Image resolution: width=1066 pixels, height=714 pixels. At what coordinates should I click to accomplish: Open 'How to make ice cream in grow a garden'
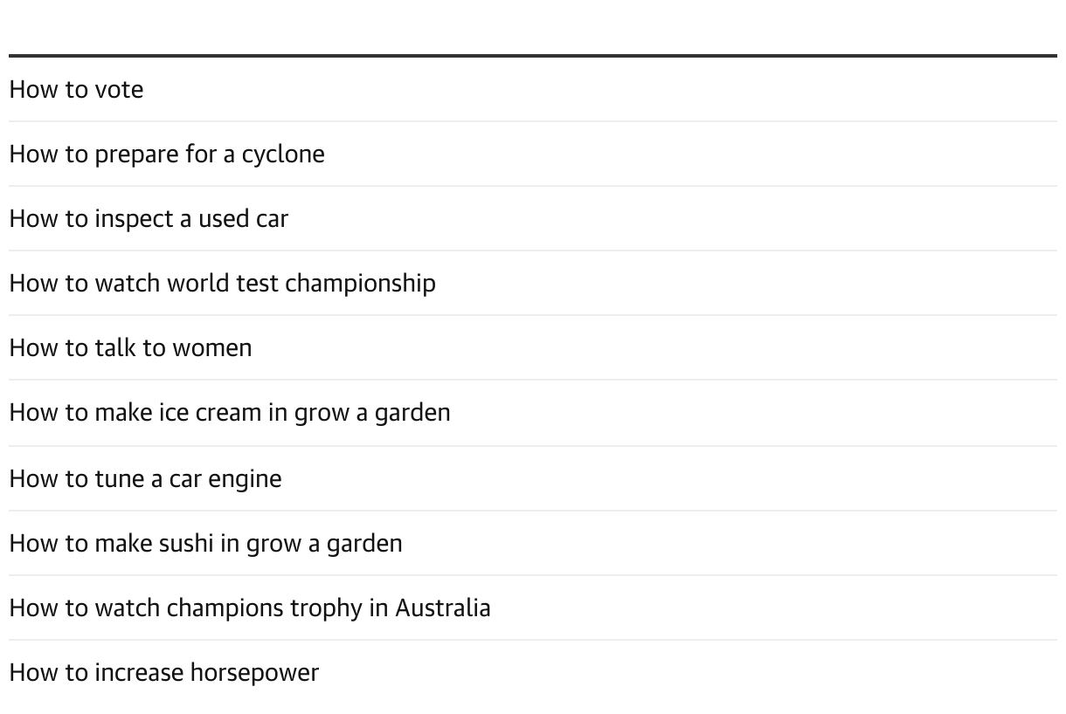click(x=230, y=413)
